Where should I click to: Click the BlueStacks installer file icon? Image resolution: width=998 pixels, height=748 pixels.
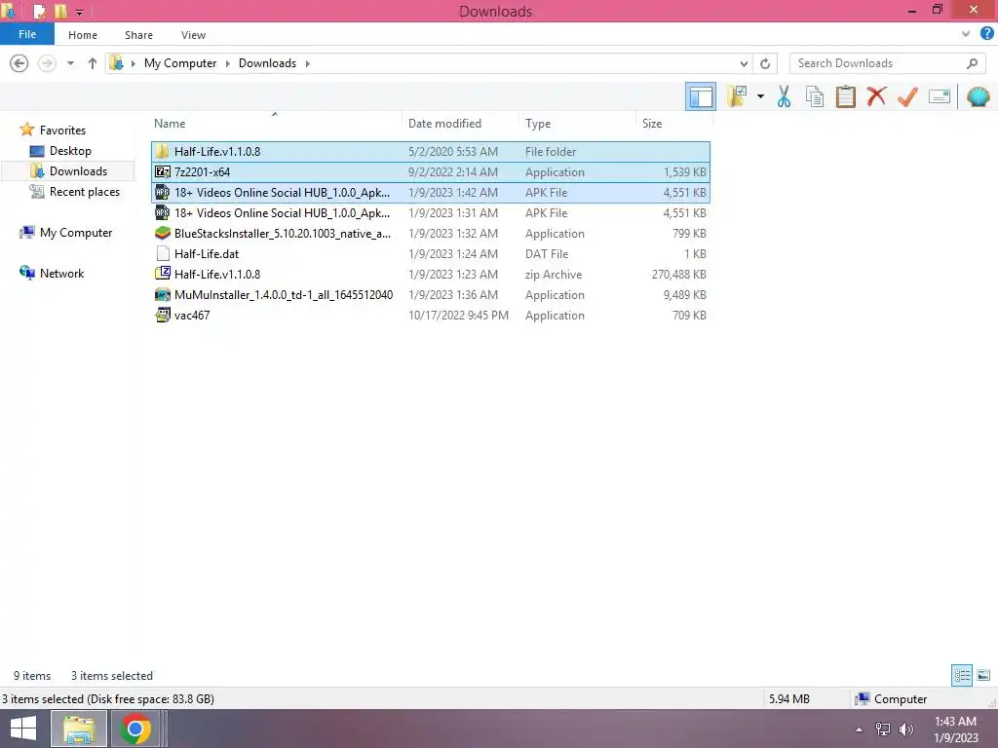(163, 234)
